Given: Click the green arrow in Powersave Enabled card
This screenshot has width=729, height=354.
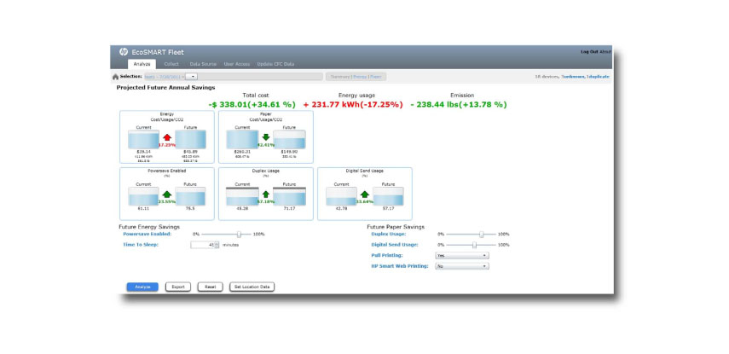Looking at the screenshot, I should click(167, 194).
